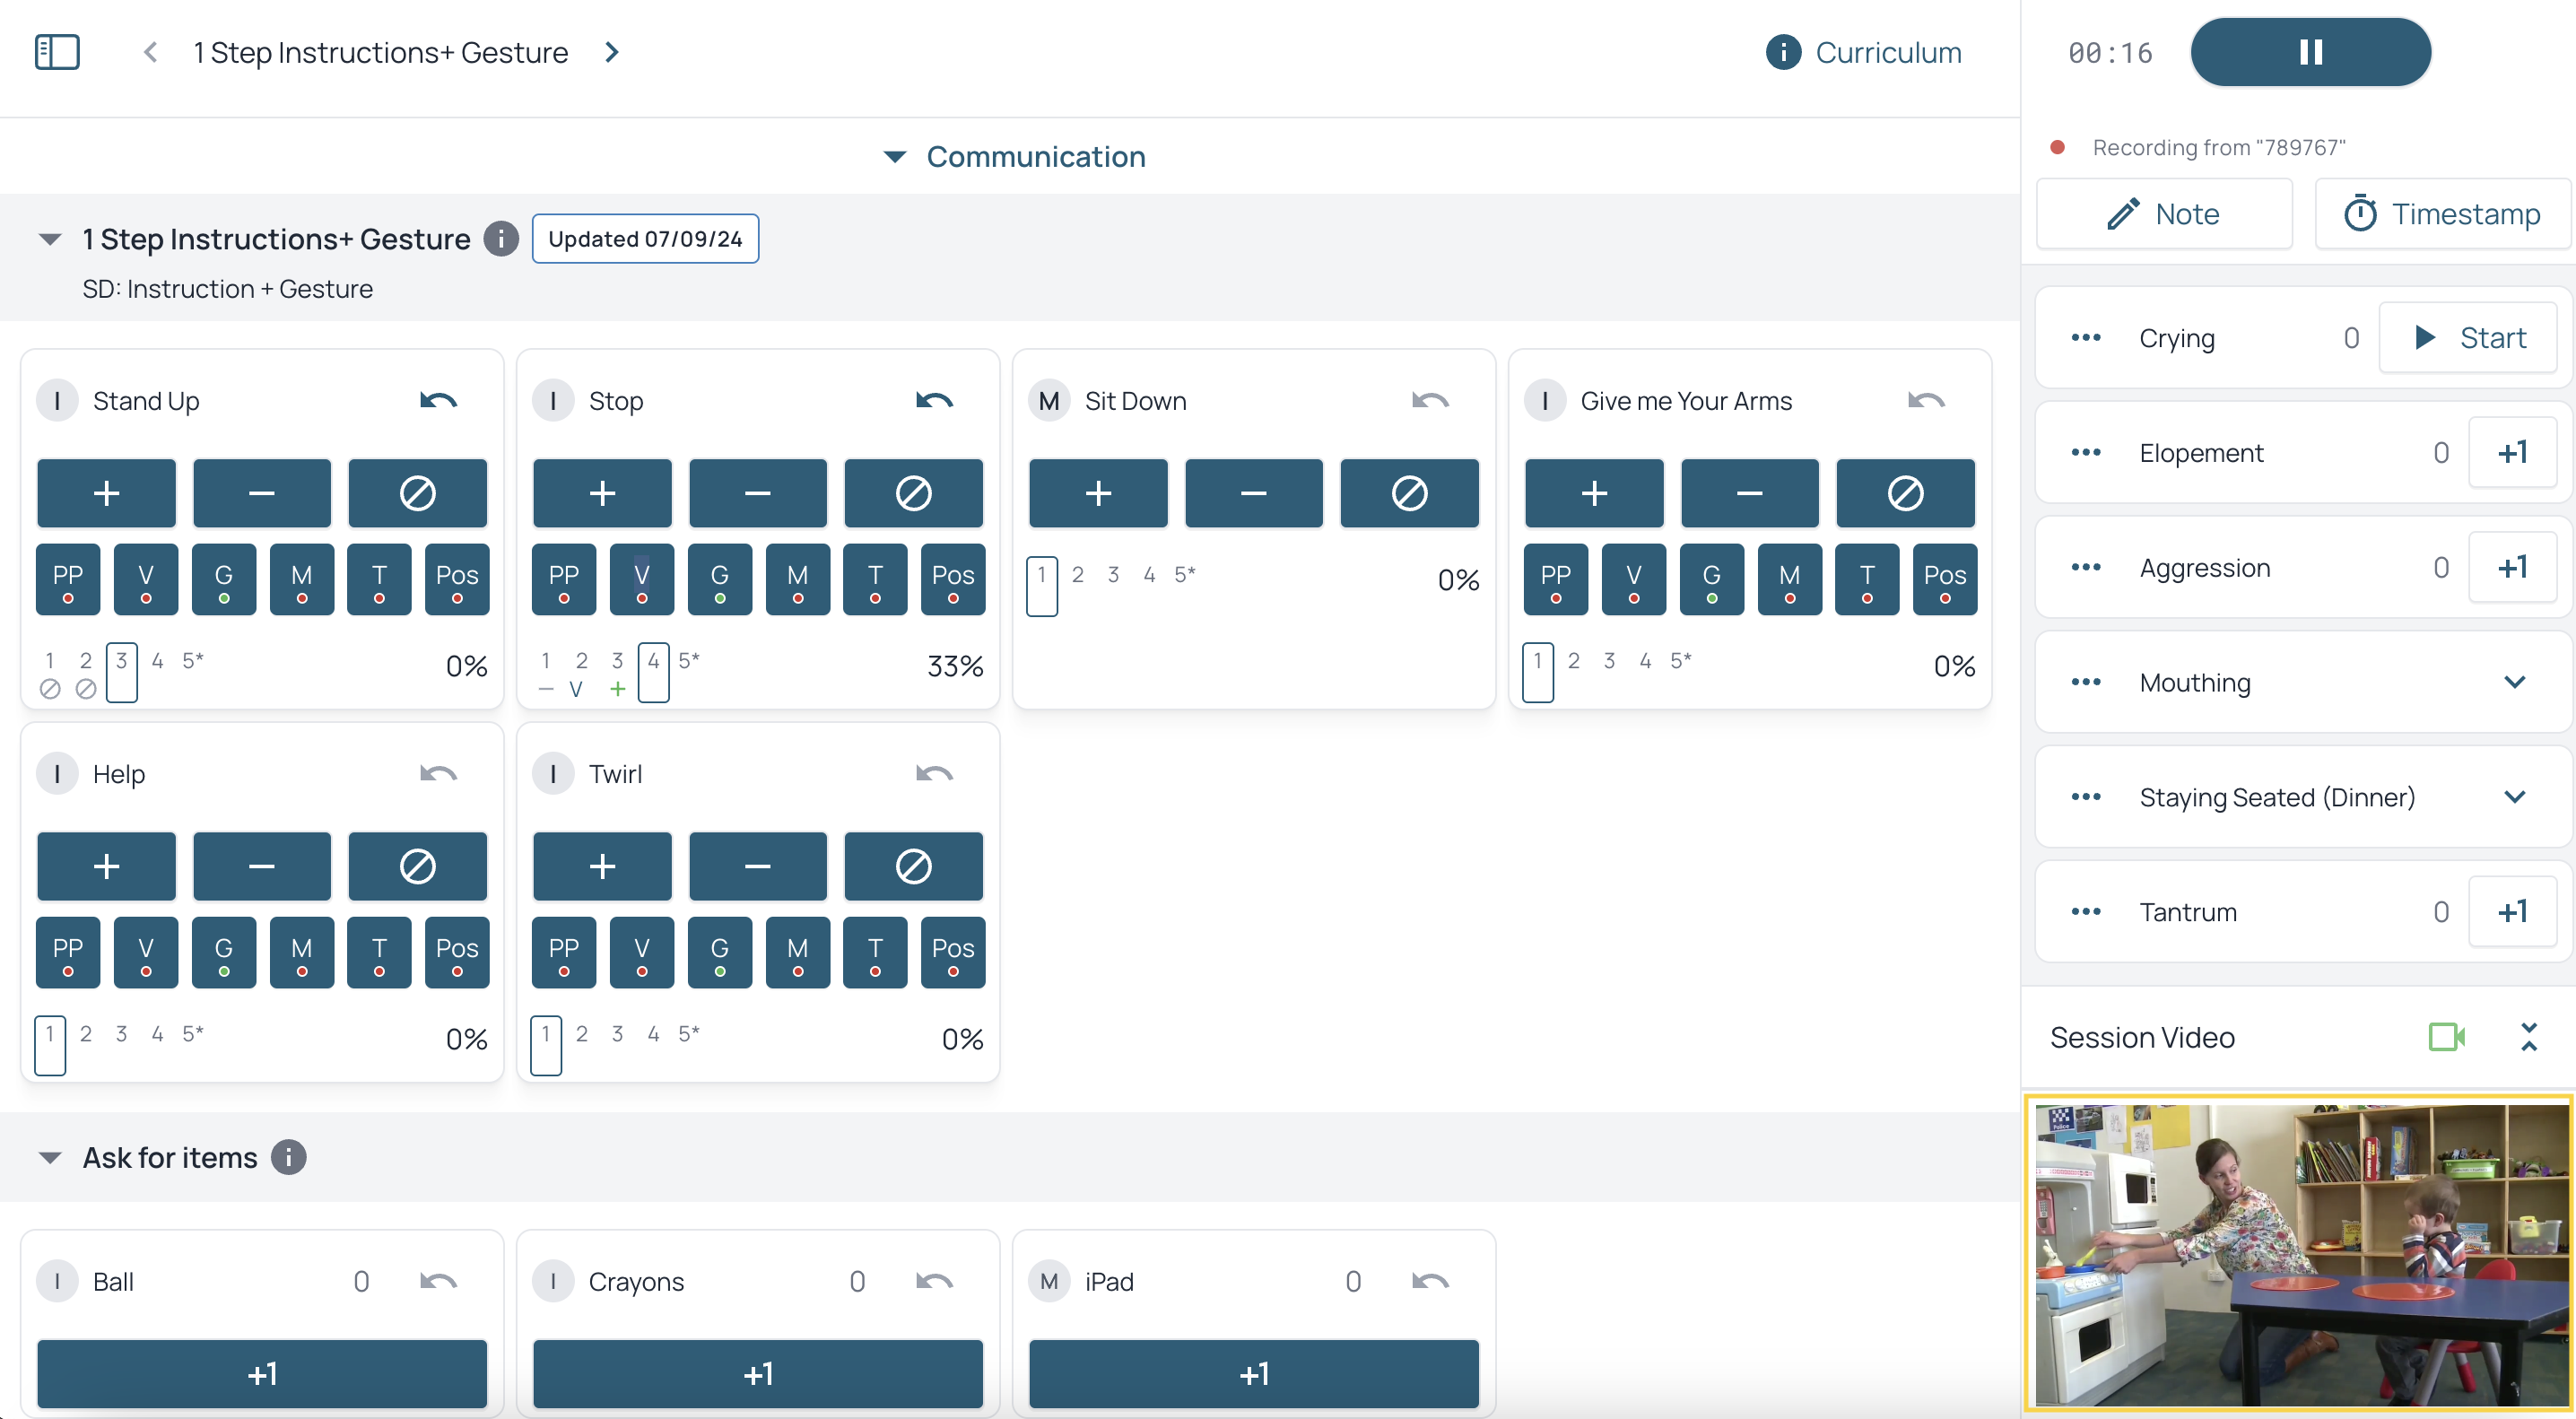The image size is (2576, 1419).
Task: Undo last trial for Help
Action: [x=439, y=774]
